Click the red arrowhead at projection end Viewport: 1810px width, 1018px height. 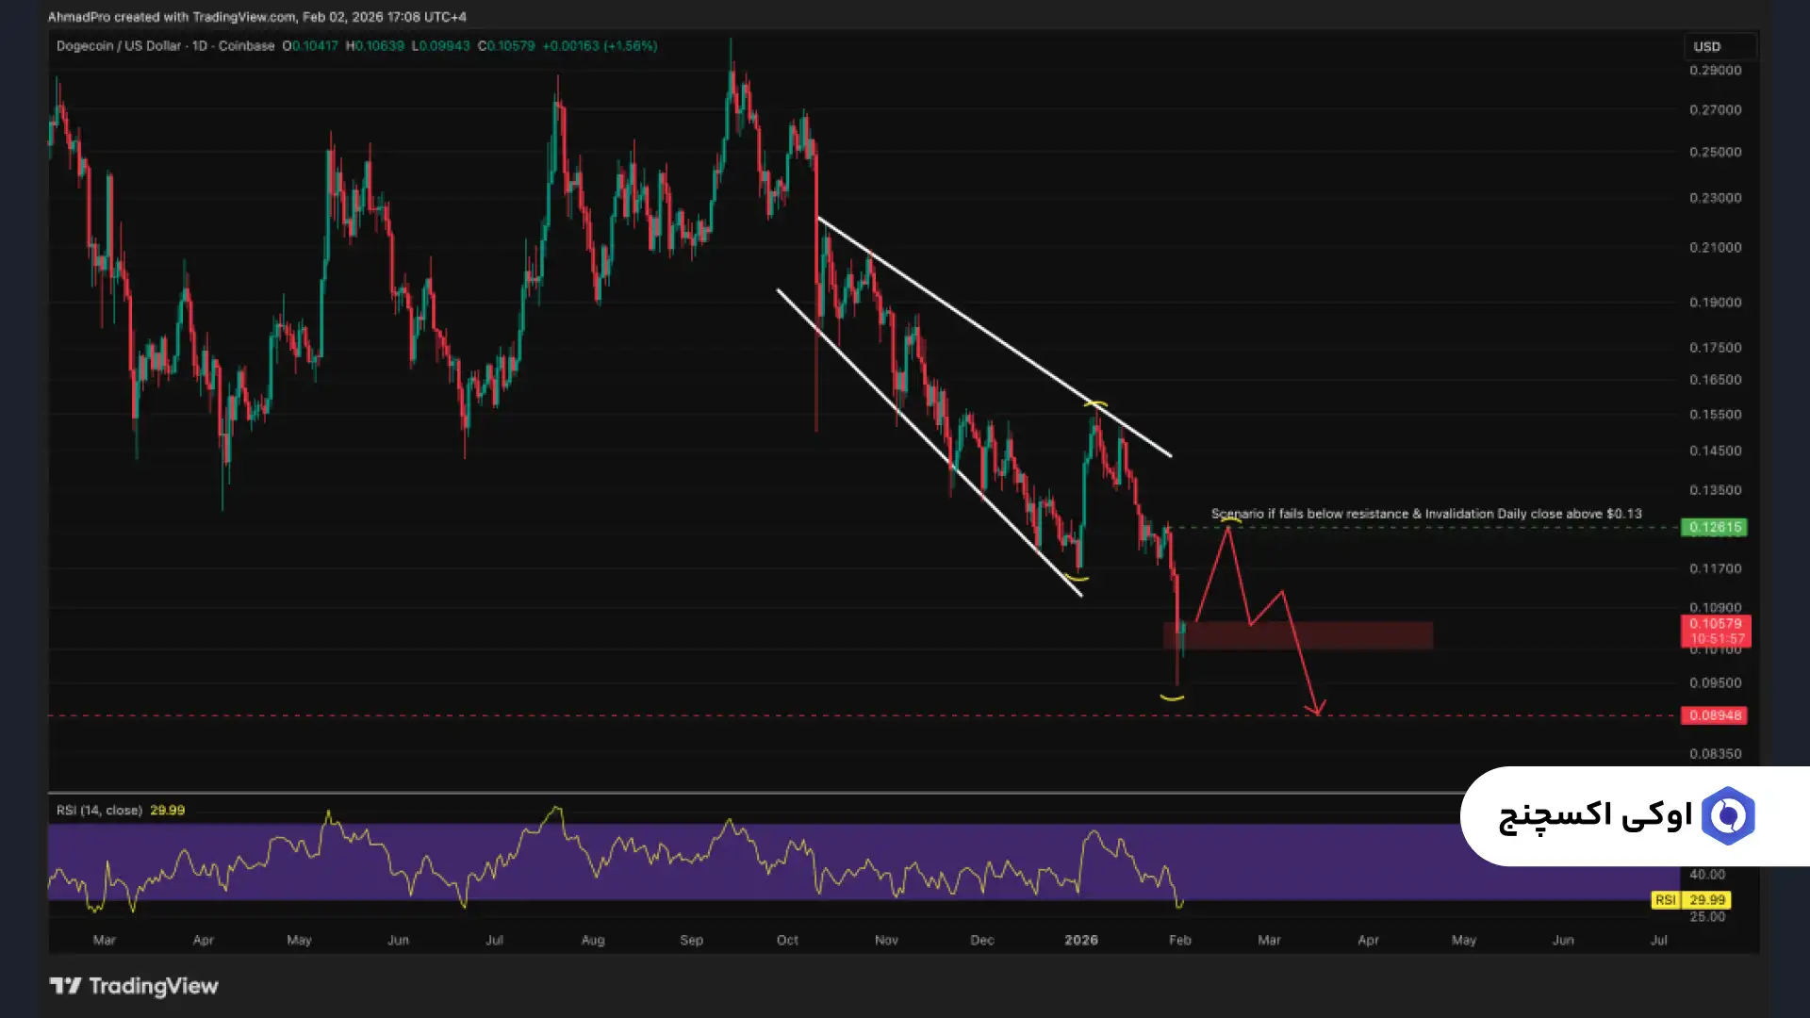point(1315,708)
